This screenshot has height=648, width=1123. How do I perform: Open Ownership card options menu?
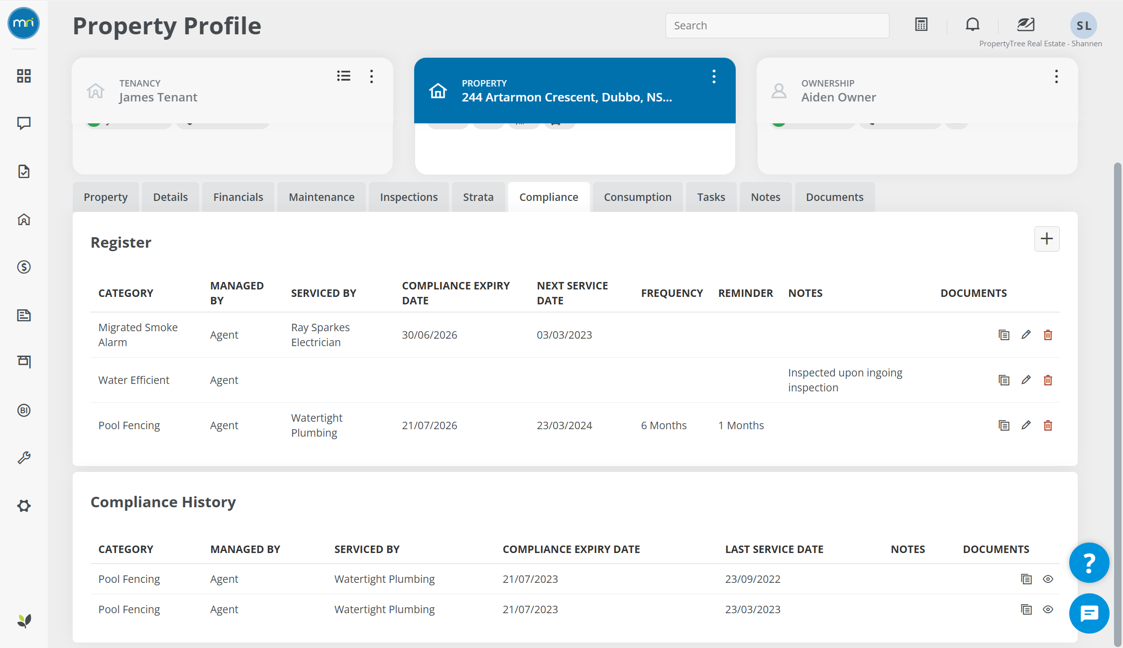click(1056, 76)
